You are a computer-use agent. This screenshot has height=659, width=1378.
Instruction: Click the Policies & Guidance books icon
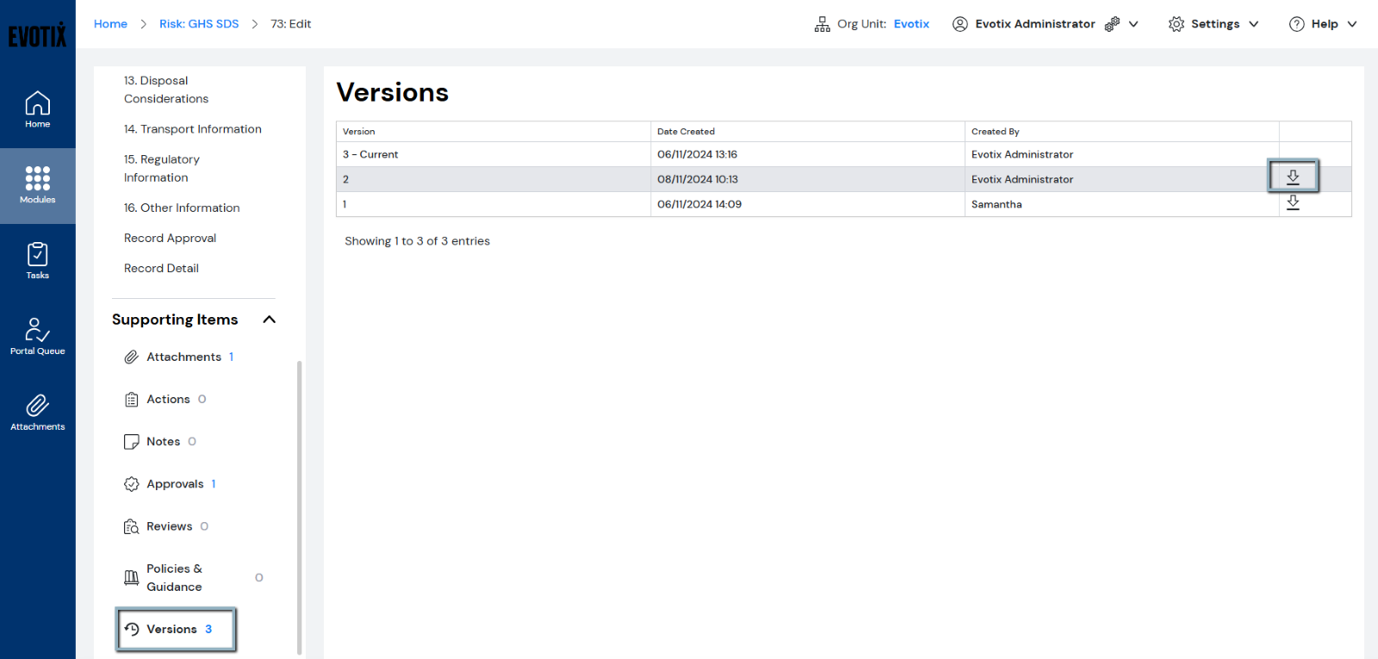(x=131, y=578)
